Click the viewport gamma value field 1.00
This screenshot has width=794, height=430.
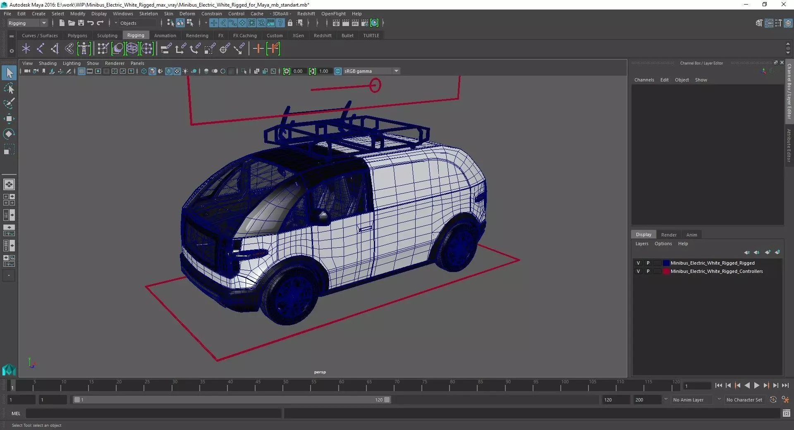324,71
